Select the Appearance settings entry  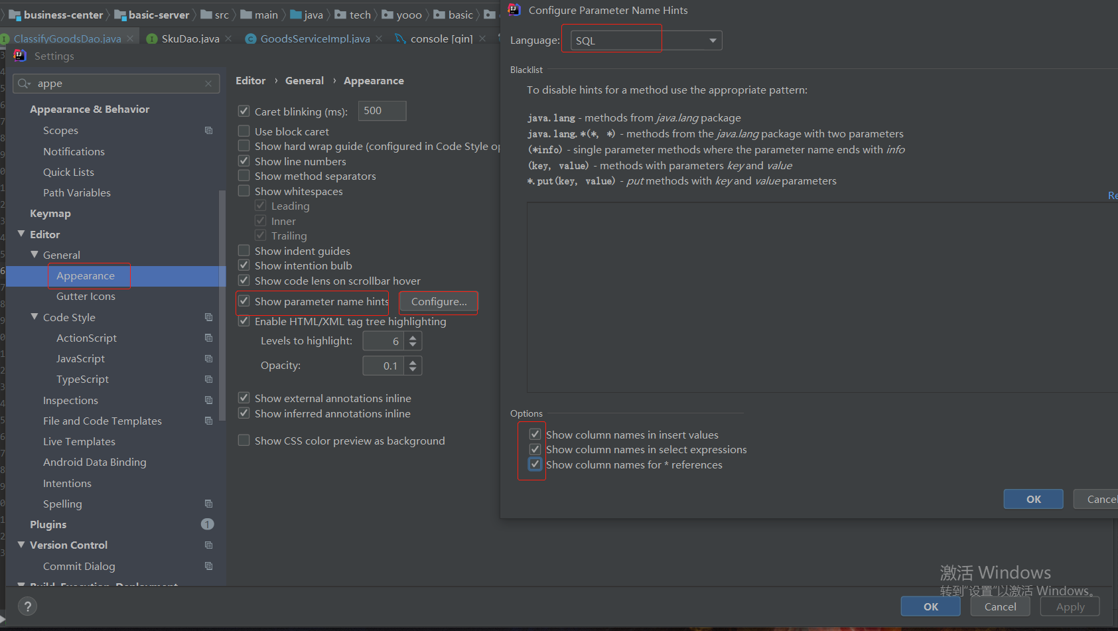86,276
